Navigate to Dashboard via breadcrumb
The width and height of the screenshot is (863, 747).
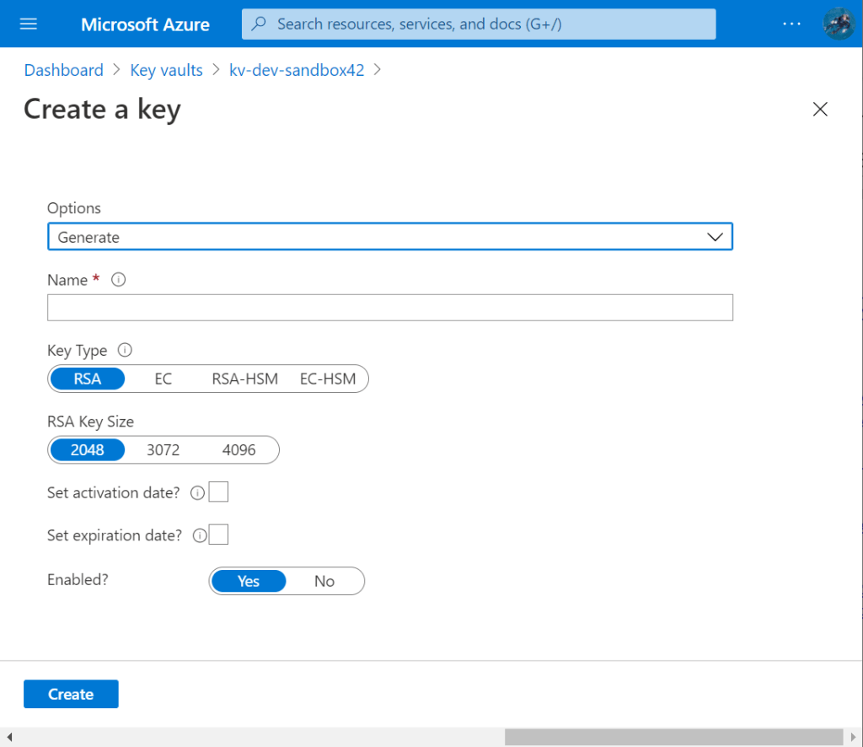(63, 70)
